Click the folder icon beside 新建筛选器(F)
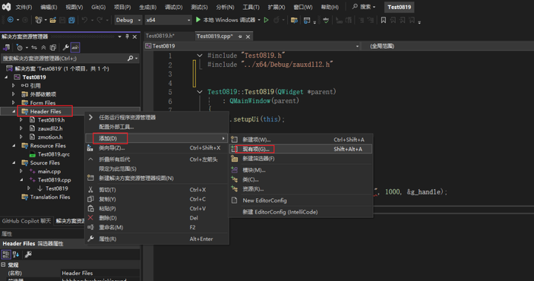This screenshot has height=281, width=534. 234,159
